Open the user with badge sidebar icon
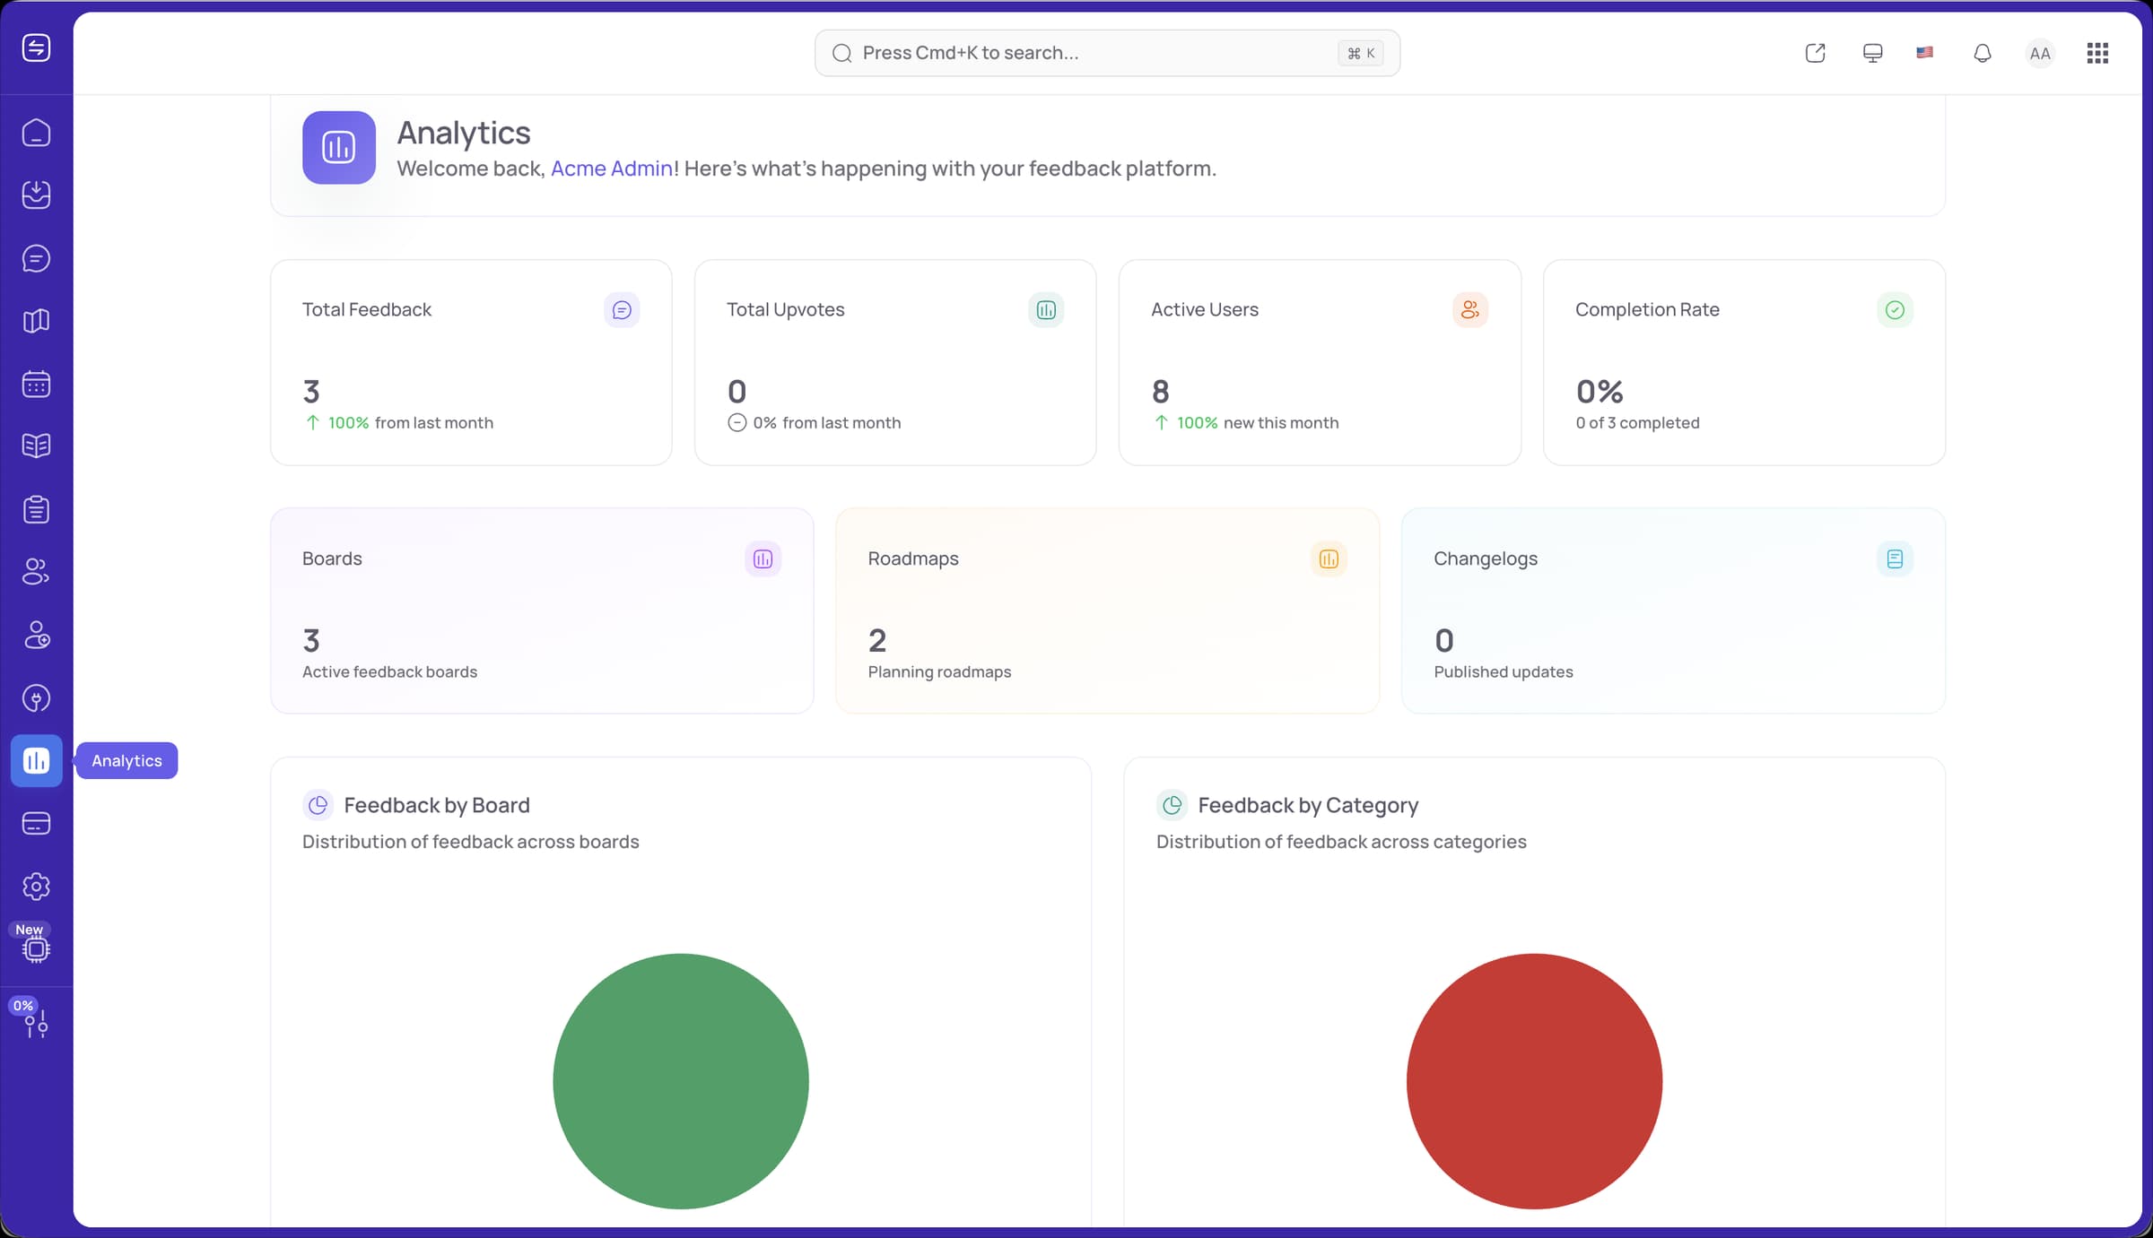This screenshot has width=2153, height=1238. tap(36, 635)
